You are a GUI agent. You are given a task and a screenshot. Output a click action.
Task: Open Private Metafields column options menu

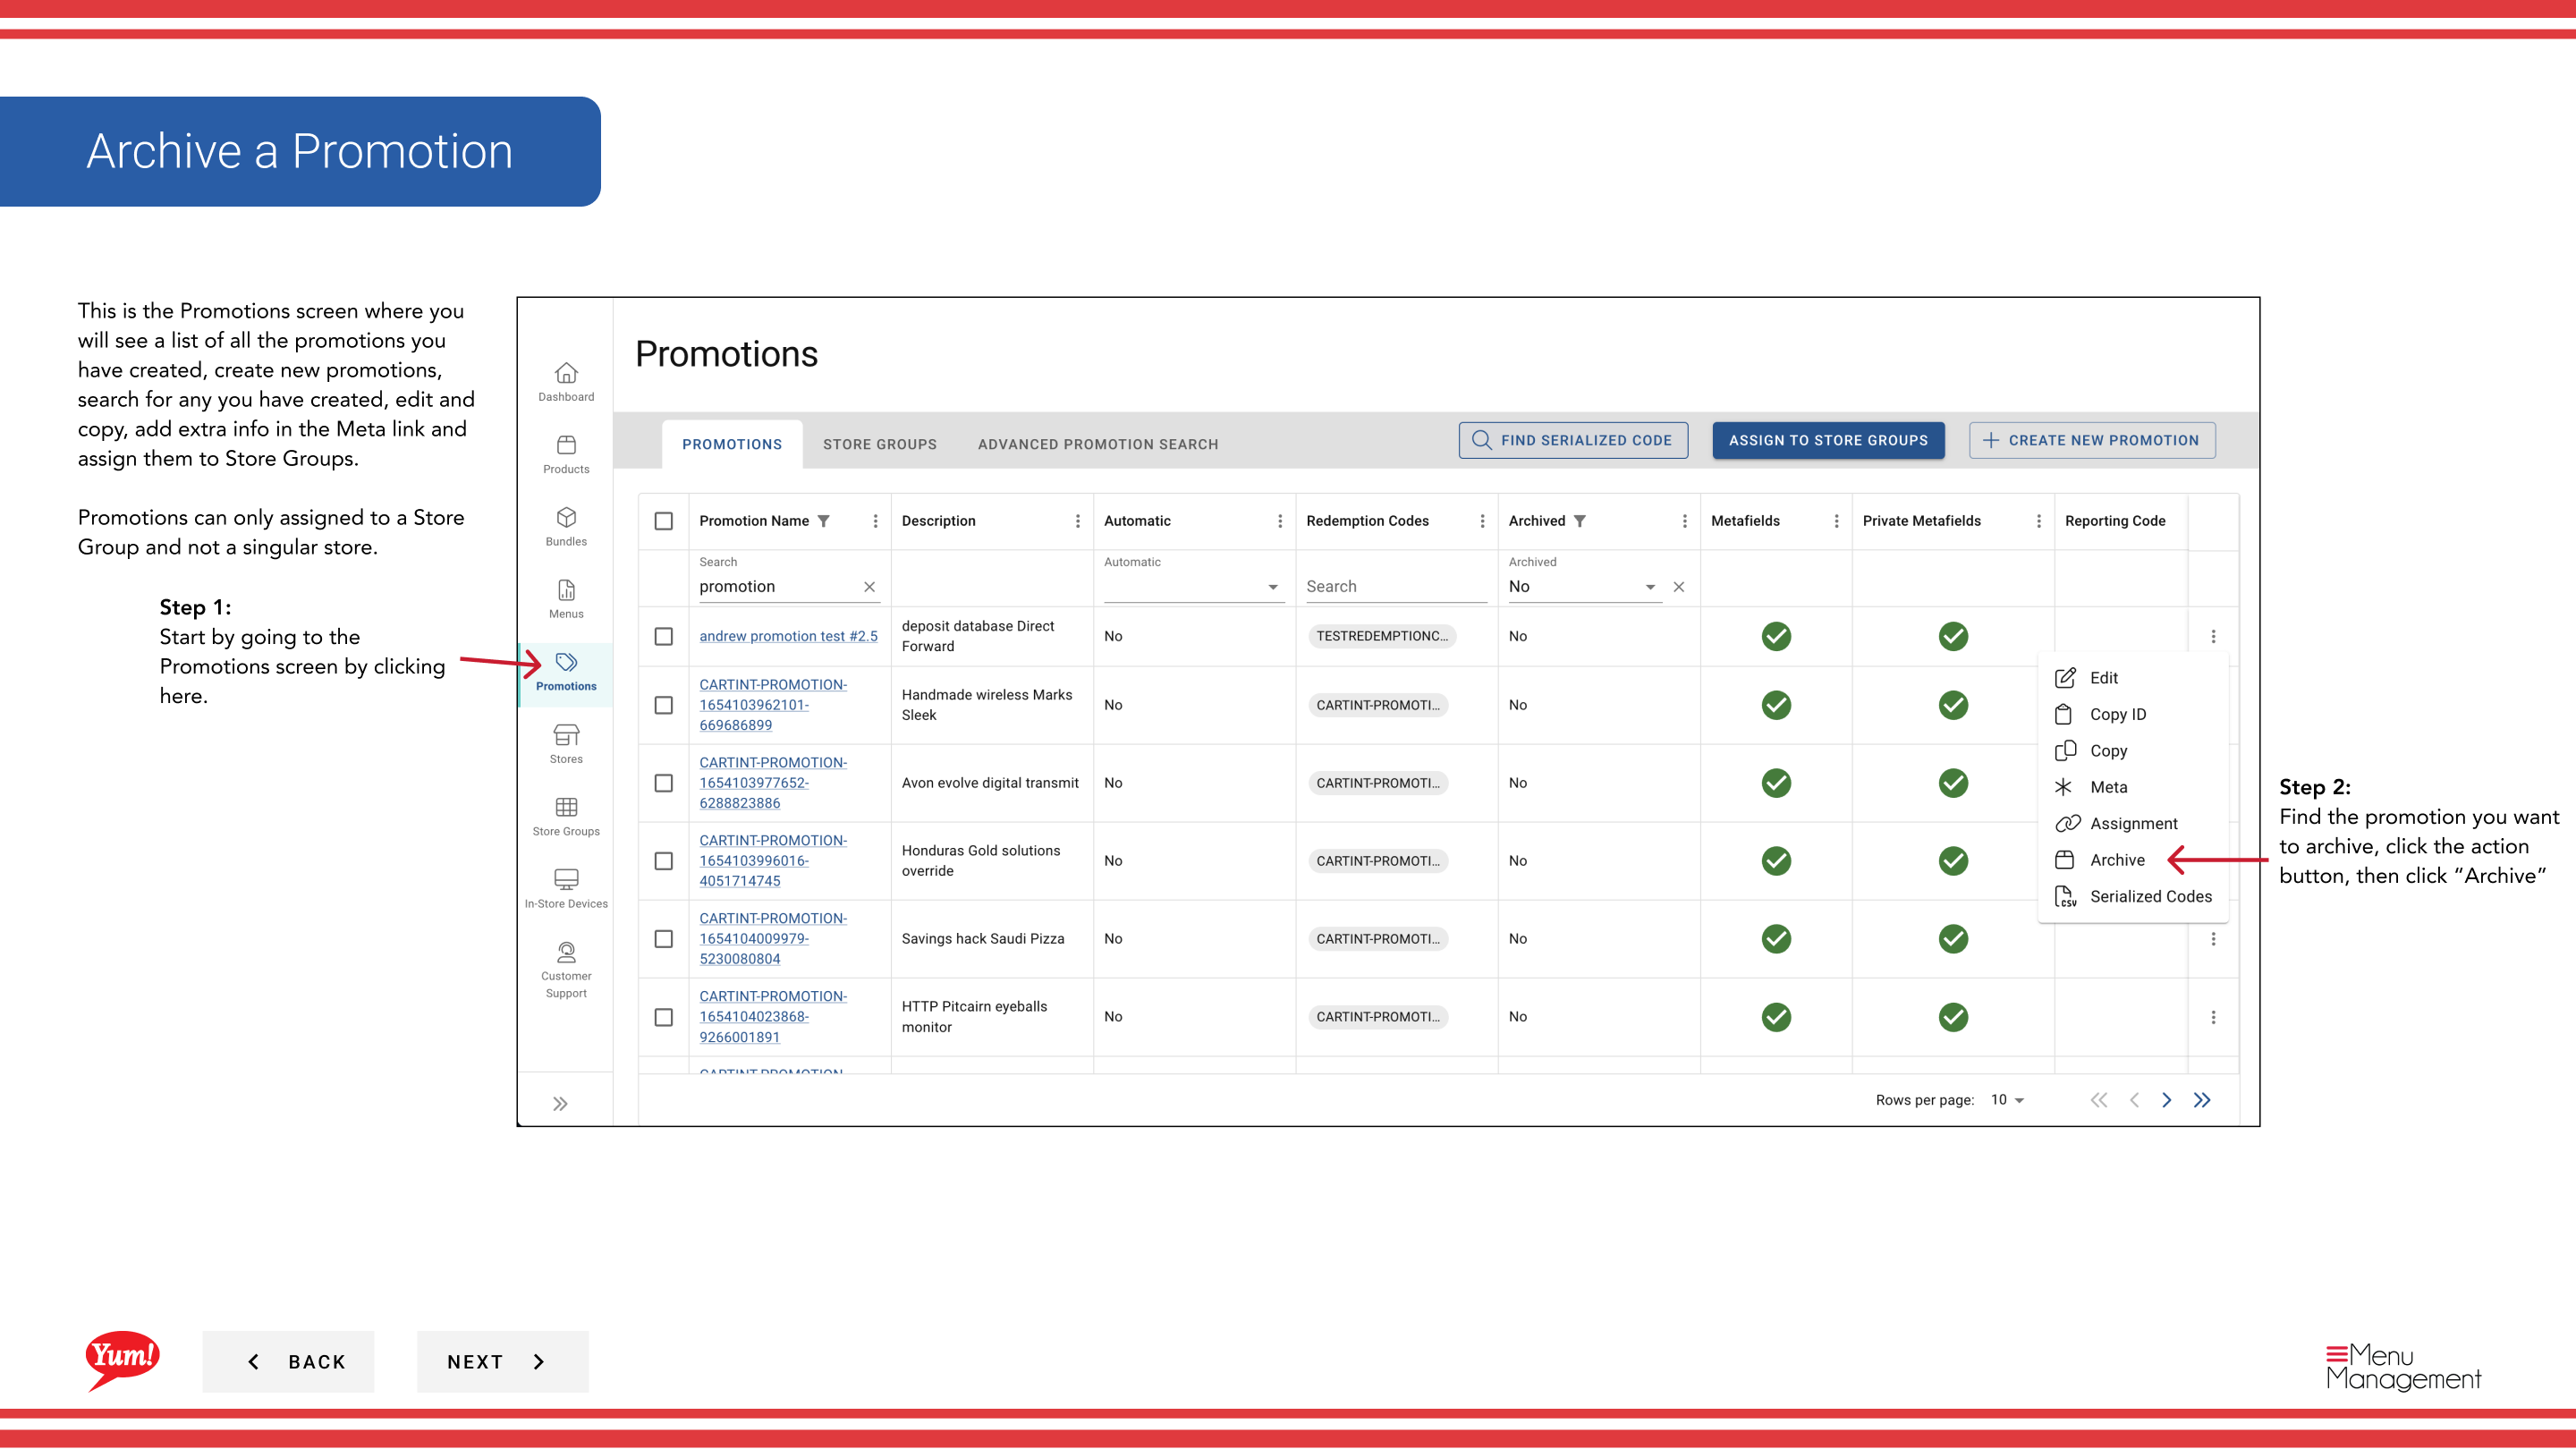(2038, 521)
